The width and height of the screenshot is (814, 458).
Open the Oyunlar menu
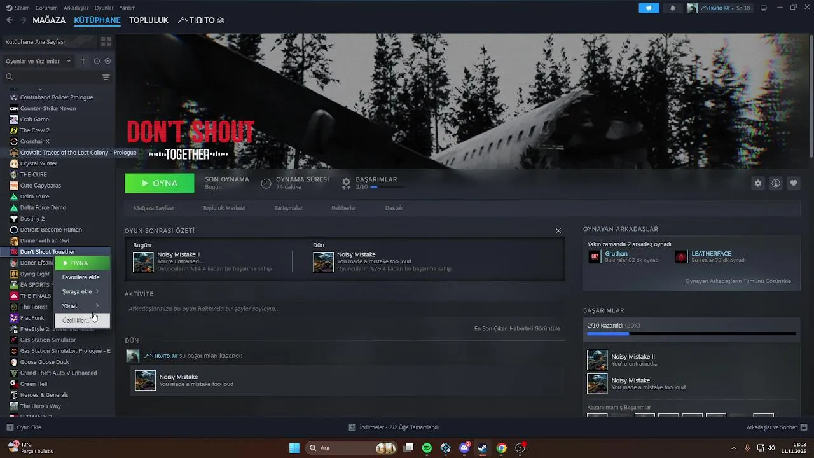(104, 8)
